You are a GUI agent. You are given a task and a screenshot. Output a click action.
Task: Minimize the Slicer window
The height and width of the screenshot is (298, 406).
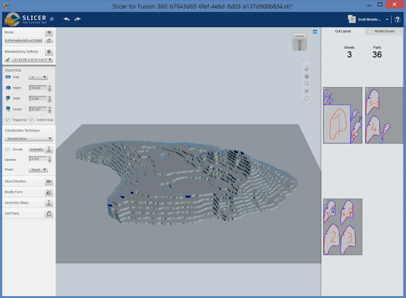click(369, 5)
